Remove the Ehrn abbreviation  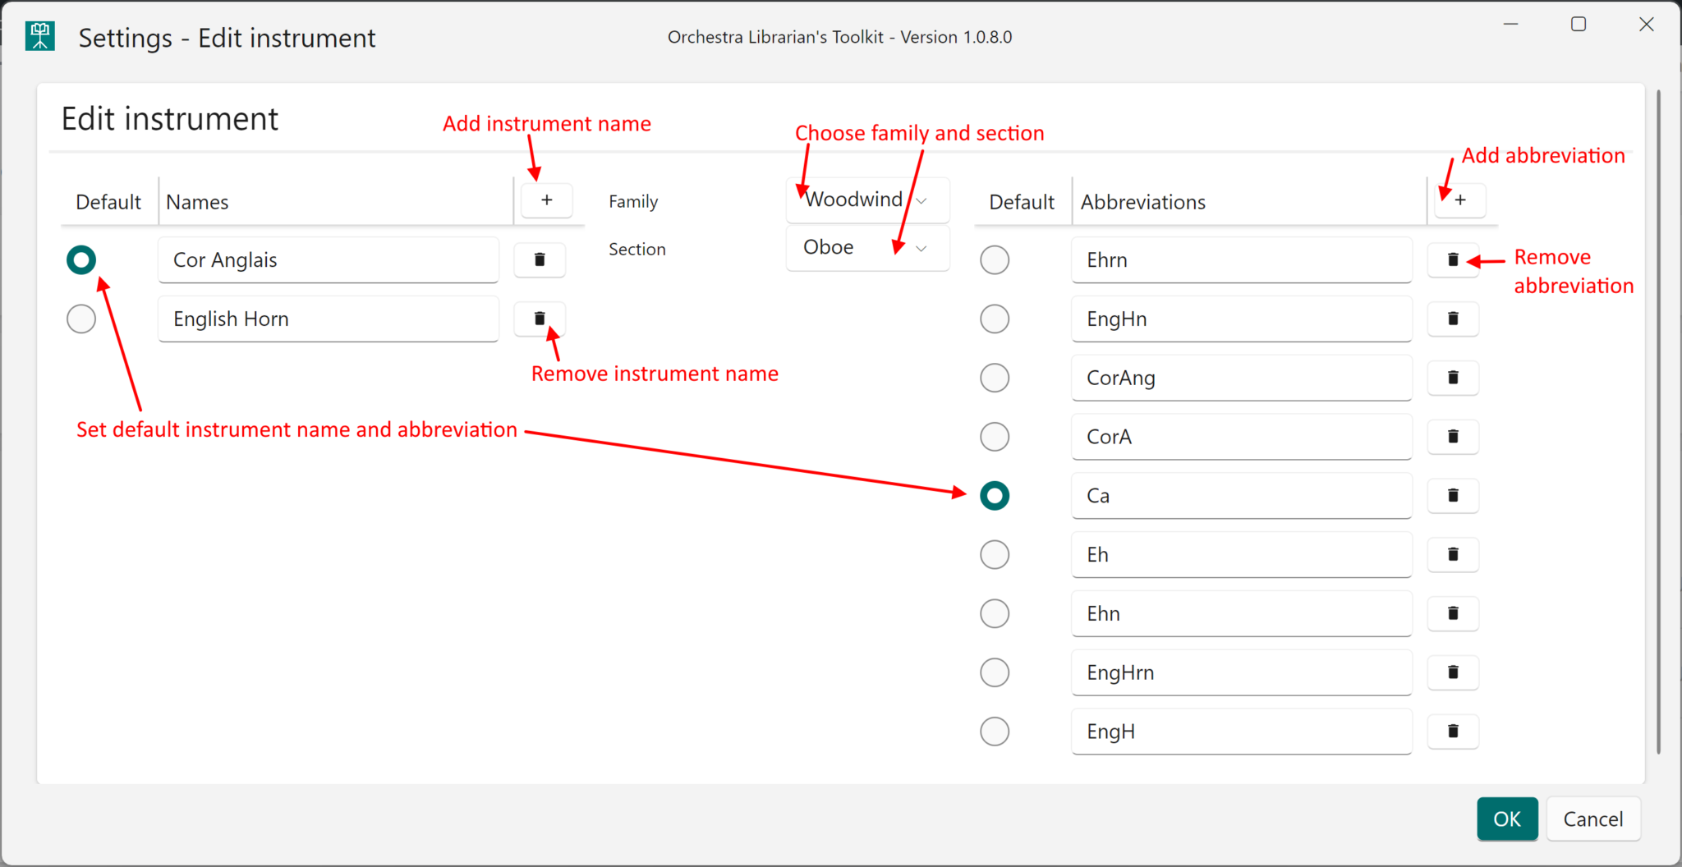coord(1453,259)
